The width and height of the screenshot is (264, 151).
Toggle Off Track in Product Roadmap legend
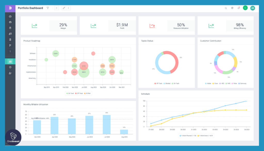pos(79,93)
